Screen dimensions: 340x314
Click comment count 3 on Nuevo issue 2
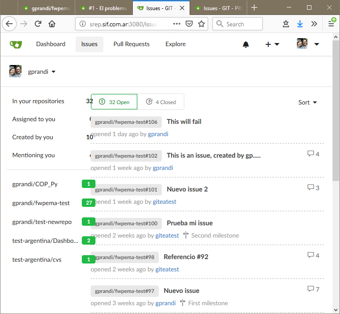313,188
